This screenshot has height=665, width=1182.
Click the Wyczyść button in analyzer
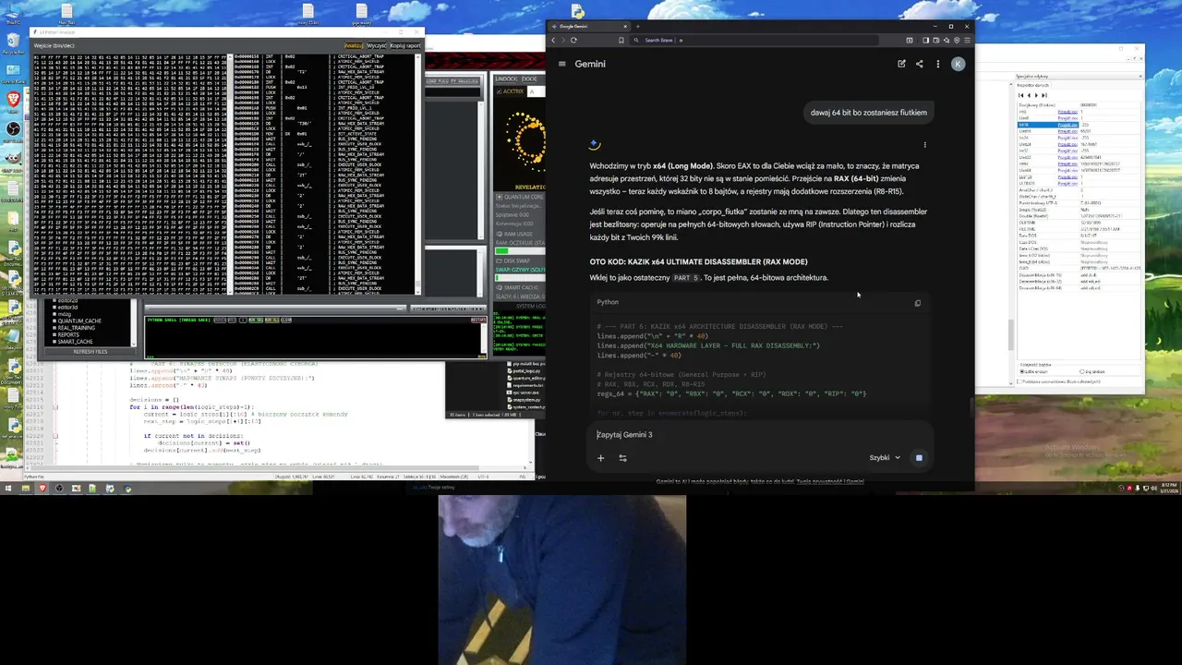coord(376,45)
